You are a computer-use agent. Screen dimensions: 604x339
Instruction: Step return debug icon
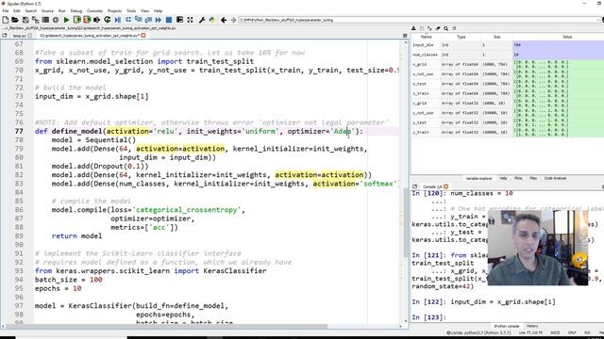pos(148,20)
